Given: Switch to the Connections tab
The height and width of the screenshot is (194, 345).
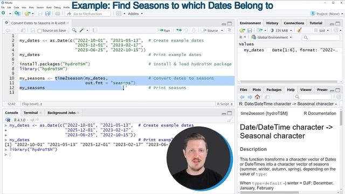Looking at the screenshot, I should 294,23.
